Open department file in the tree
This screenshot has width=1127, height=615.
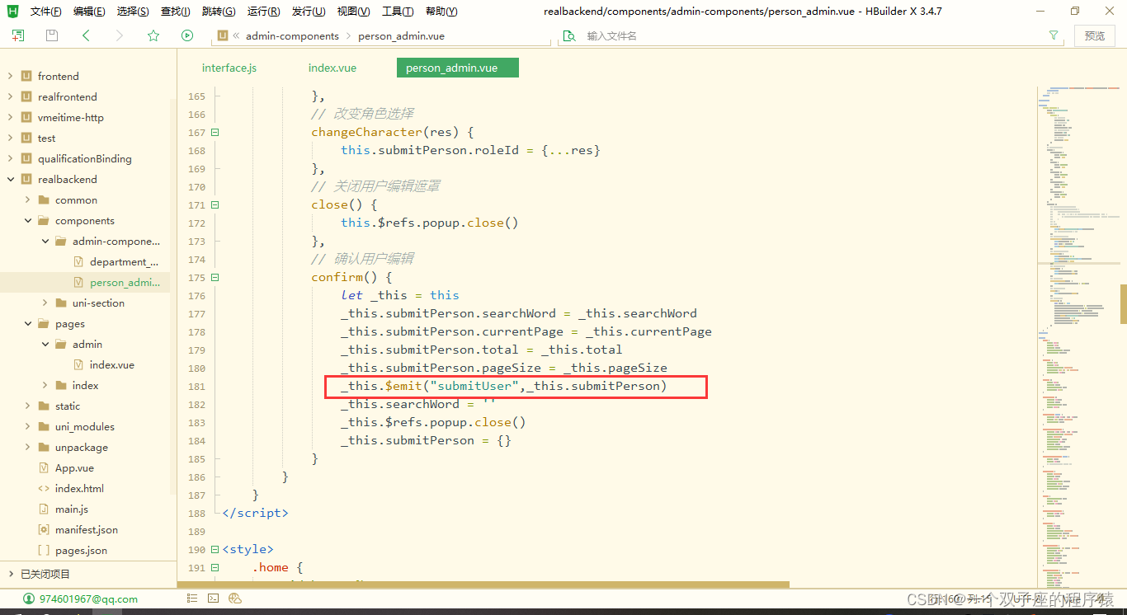coord(124,261)
